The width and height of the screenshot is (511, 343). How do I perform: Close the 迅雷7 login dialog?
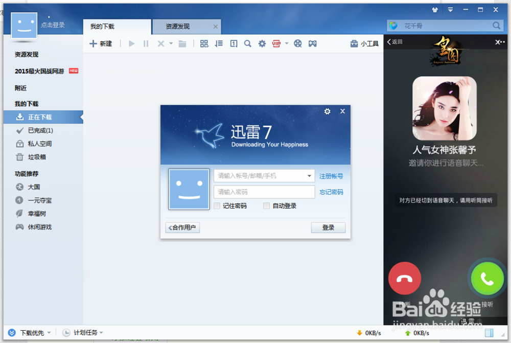(342, 111)
